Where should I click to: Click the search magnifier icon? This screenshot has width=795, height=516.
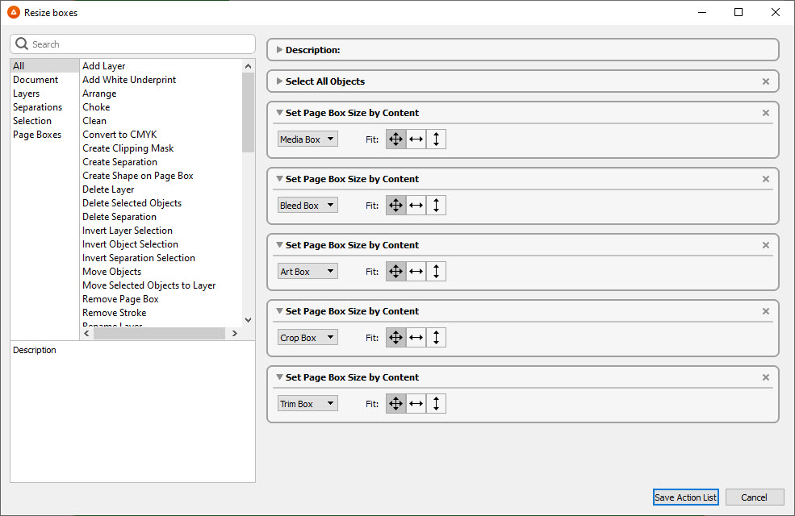click(22, 44)
